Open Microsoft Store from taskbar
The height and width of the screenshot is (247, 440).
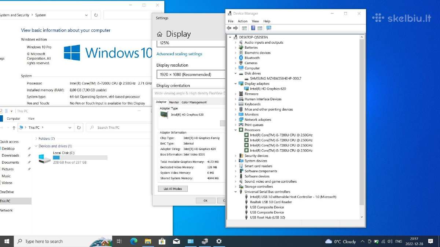[x=162, y=241]
